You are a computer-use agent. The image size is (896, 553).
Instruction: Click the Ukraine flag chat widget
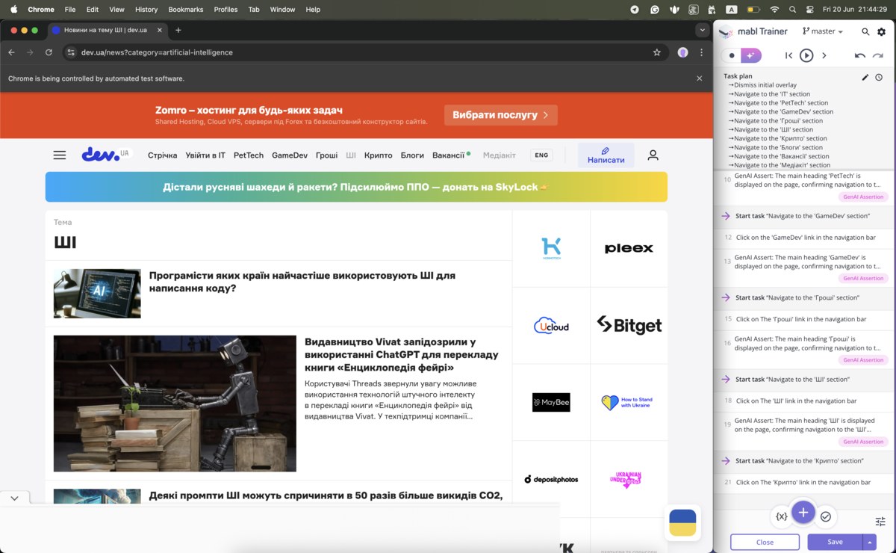[x=682, y=522]
